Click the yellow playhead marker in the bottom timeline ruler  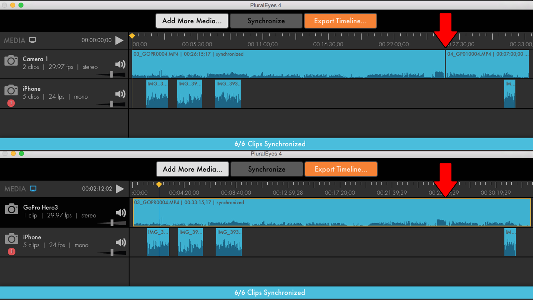pyautogui.click(x=159, y=184)
